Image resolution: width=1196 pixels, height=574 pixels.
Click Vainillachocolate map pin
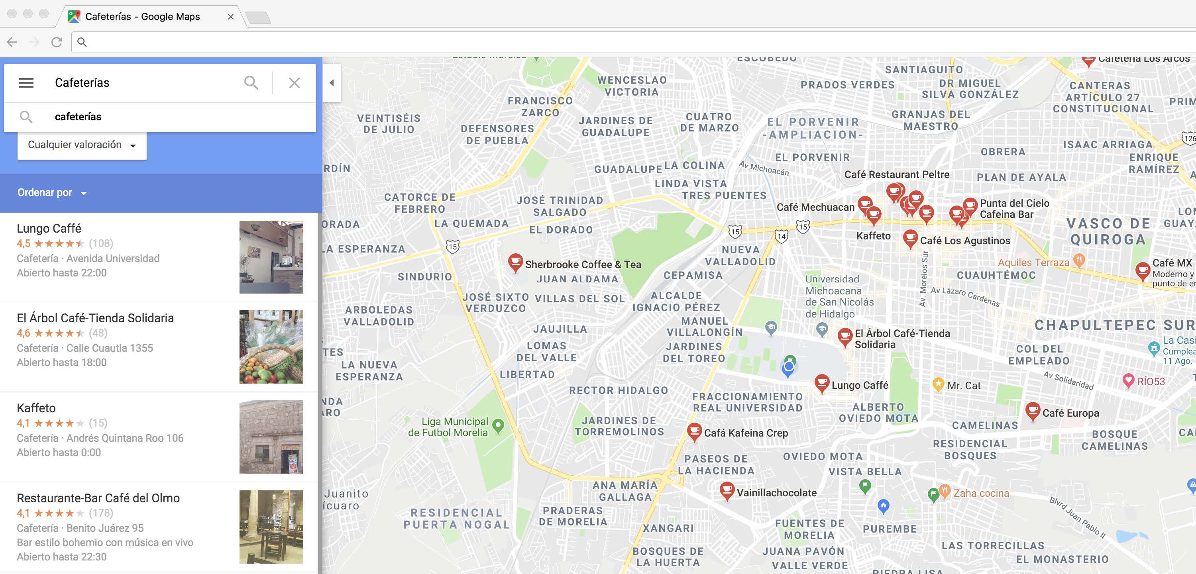coord(727,491)
